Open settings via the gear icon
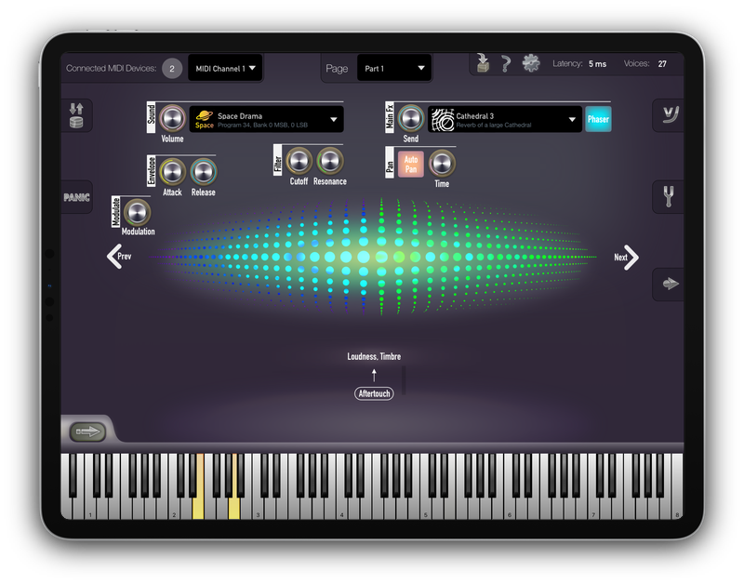This screenshot has width=744, height=584. coord(531,63)
